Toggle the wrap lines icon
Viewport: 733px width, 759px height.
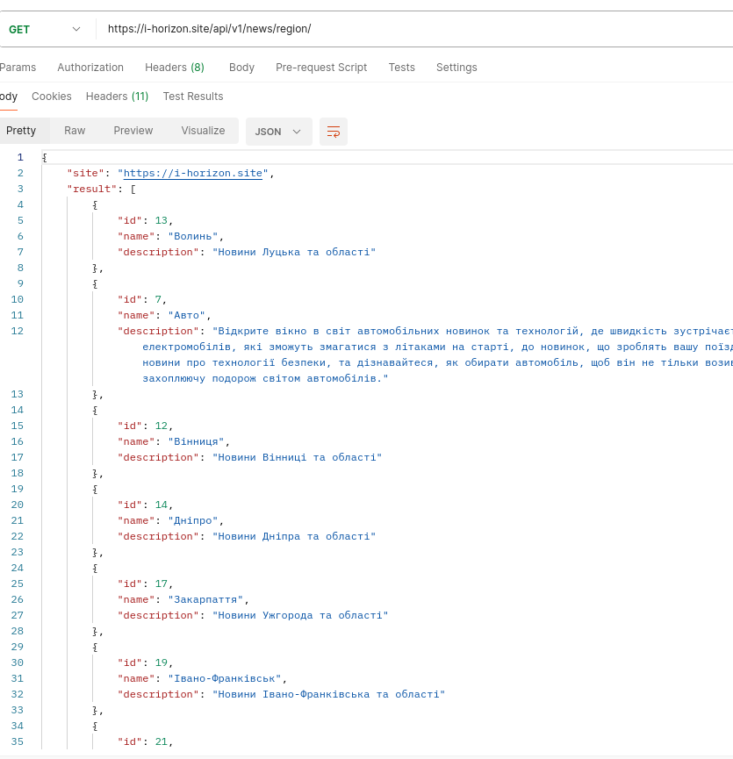(x=334, y=132)
